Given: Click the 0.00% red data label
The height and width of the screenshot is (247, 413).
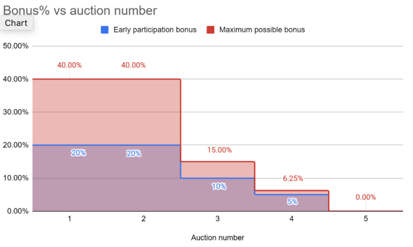Looking at the screenshot, I should point(366,197).
